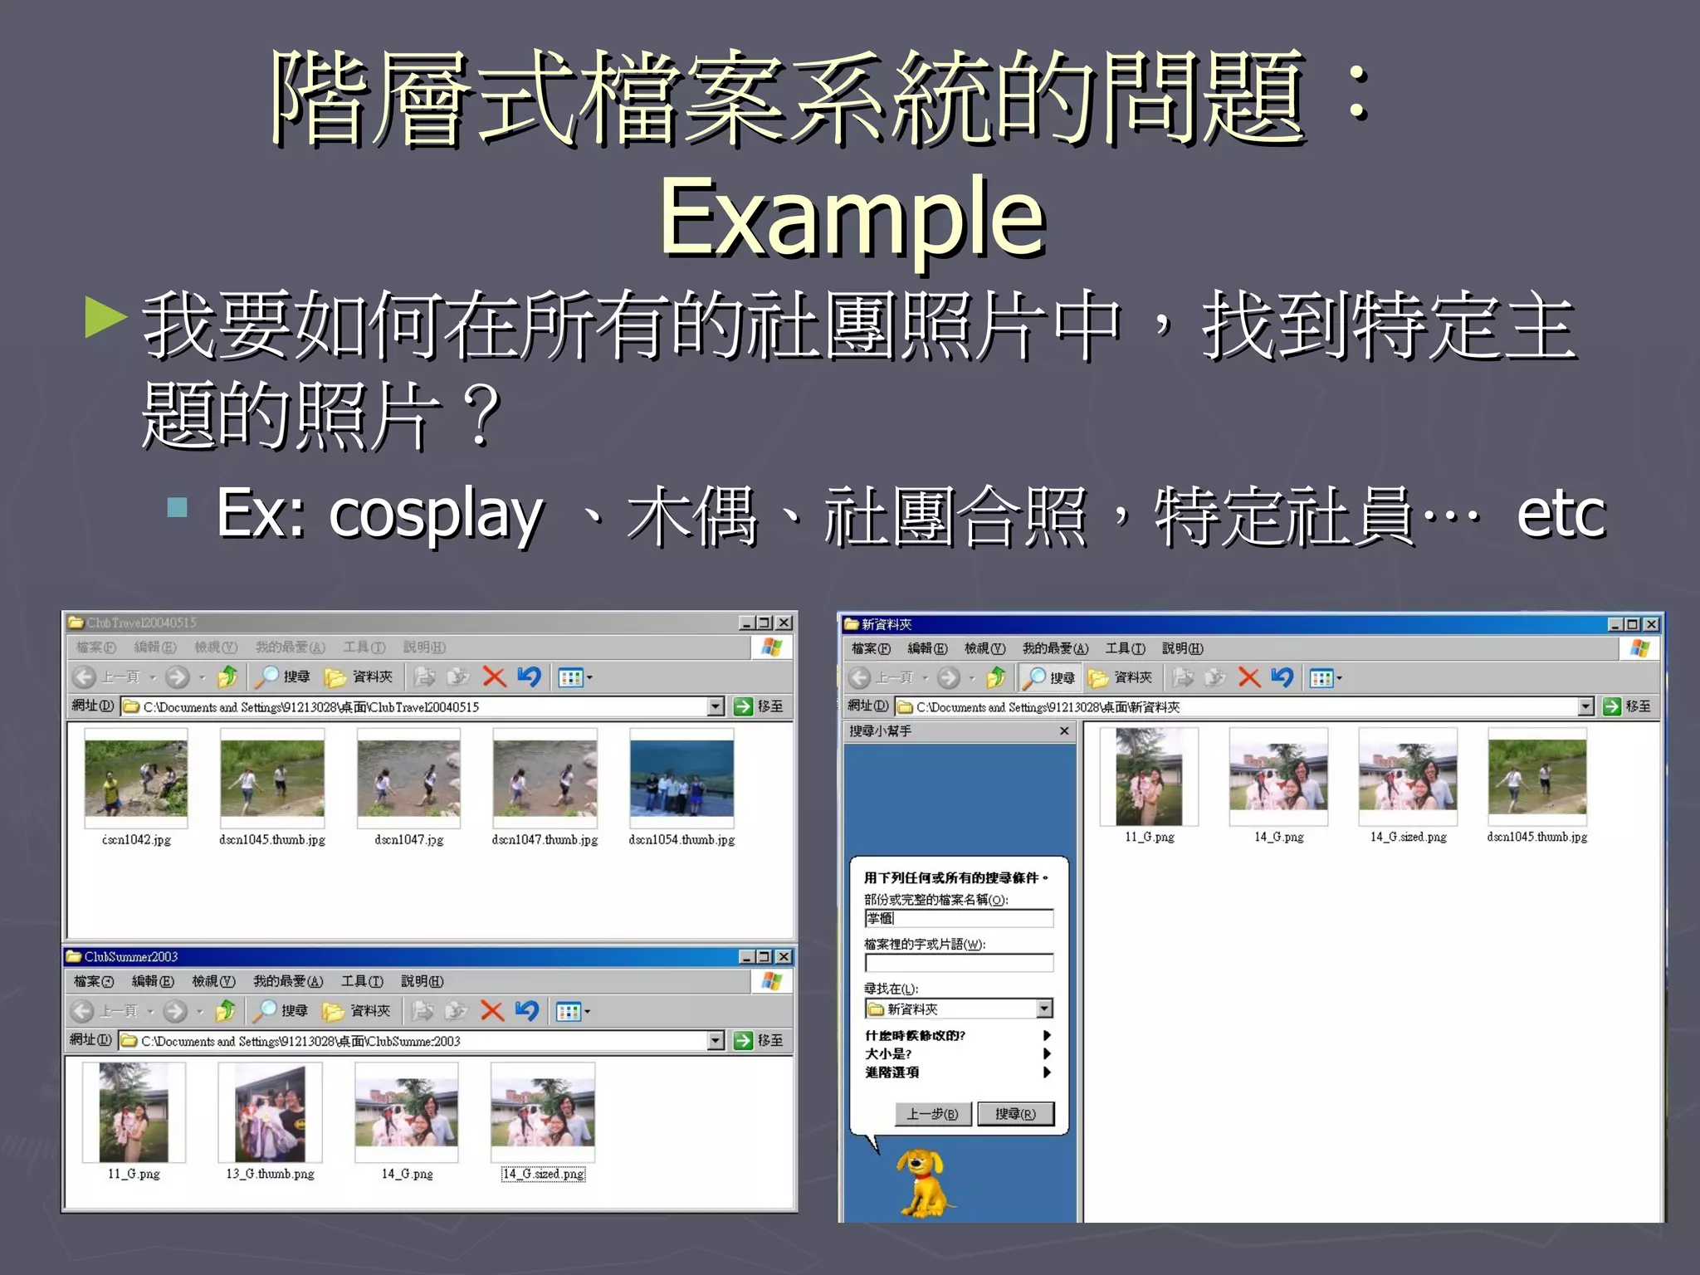This screenshot has width=1700, height=1275.
Task: Click 資料夾 folders icon in ClubSummer2003 window
Action: (333, 1011)
